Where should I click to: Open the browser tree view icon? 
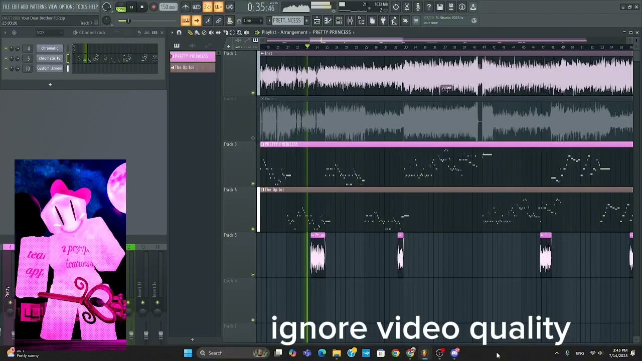[x=361, y=21]
